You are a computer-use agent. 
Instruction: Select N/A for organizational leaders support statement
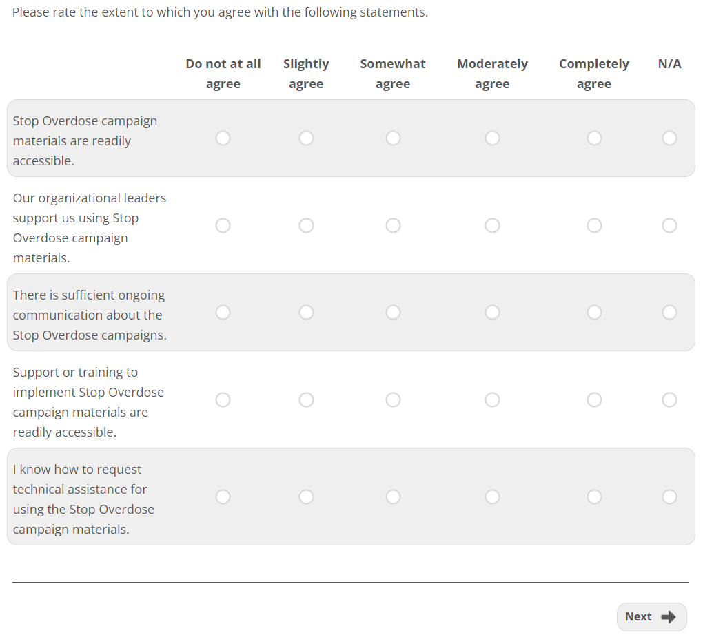(669, 226)
